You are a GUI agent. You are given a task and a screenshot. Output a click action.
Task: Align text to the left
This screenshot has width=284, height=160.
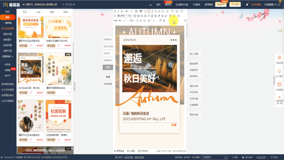click(146, 11)
